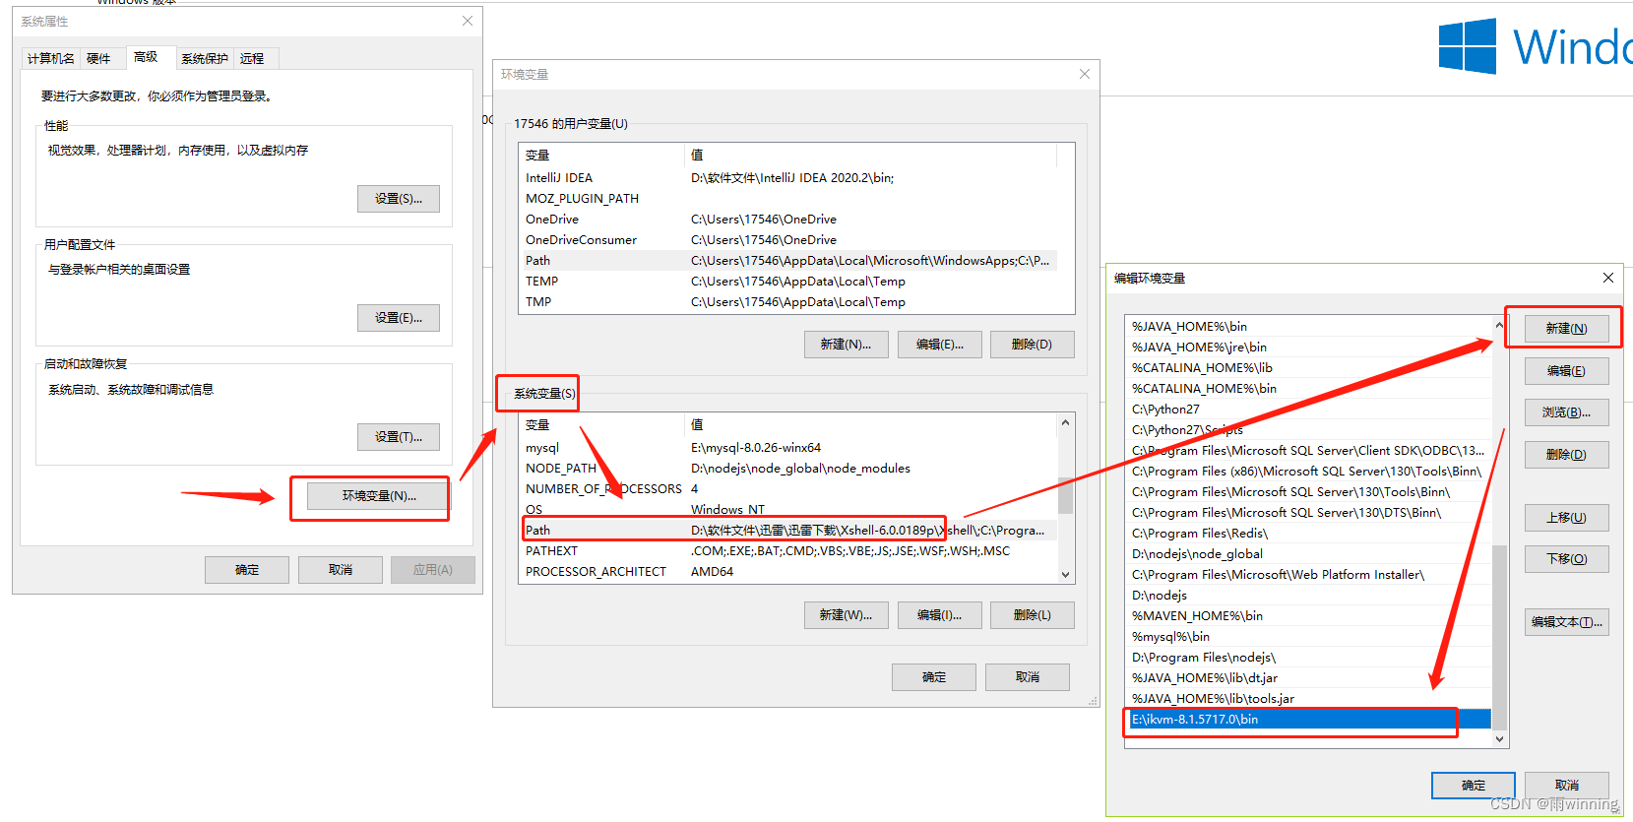Open the 系统保护 tab
The image size is (1633, 822).
(x=205, y=58)
